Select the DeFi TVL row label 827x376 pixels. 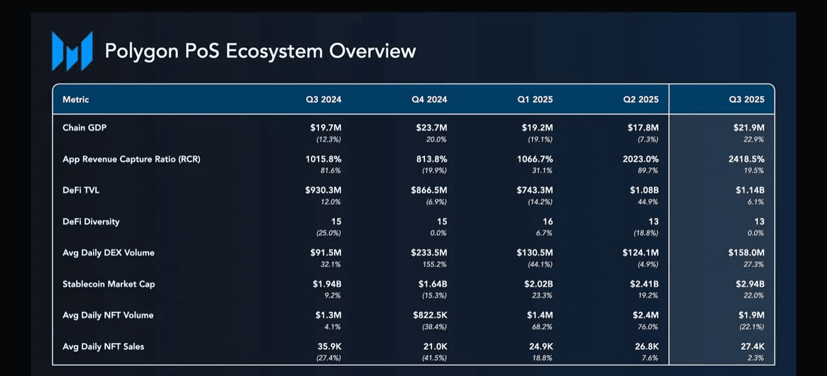pyautogui.click(x=83, y=190)
